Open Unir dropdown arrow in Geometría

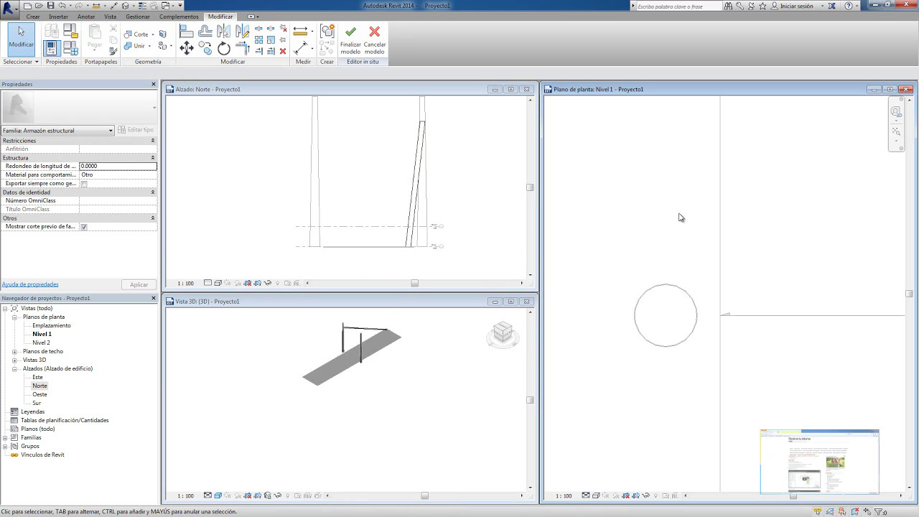(149, 46)
